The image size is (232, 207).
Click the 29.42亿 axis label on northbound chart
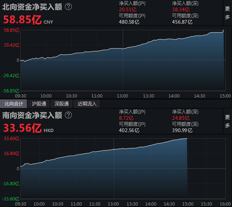point(11,45)
